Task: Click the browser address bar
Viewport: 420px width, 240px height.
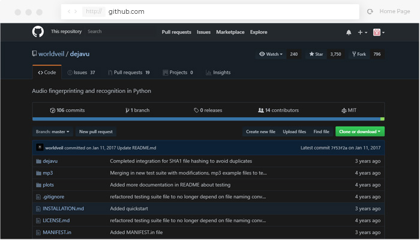Action: tap(210, 11)
